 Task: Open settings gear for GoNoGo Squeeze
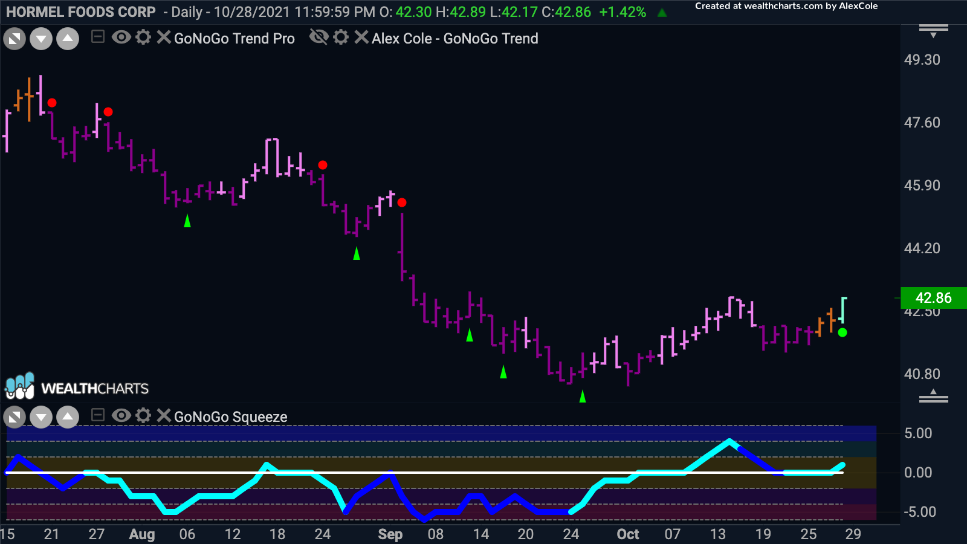click(x=143, y=415)
